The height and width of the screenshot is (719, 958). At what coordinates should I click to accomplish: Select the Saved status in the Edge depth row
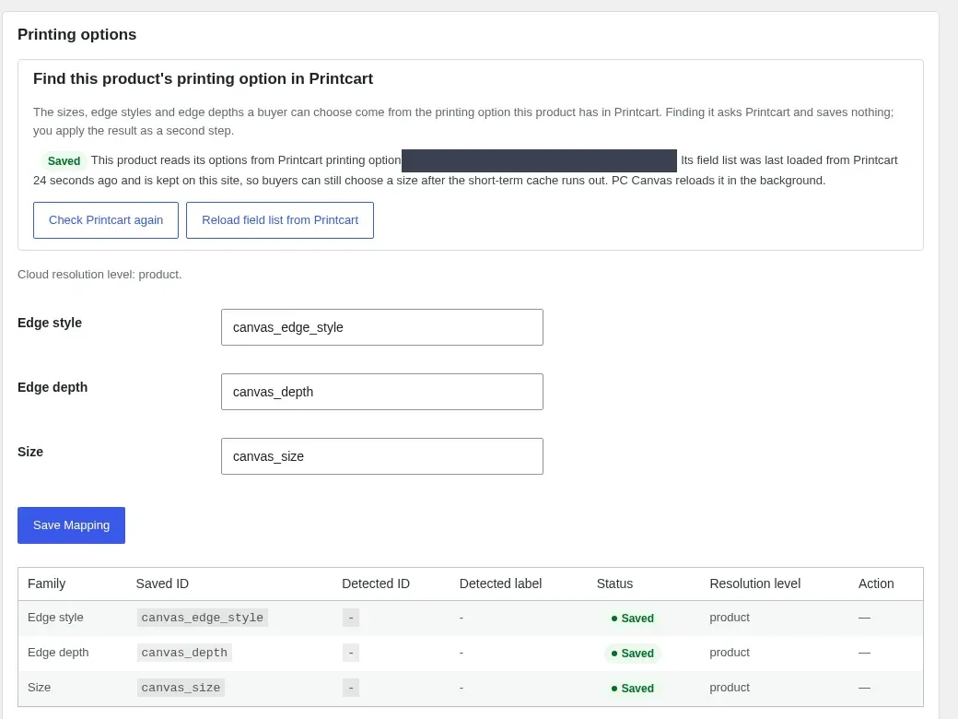click(632, 653)
